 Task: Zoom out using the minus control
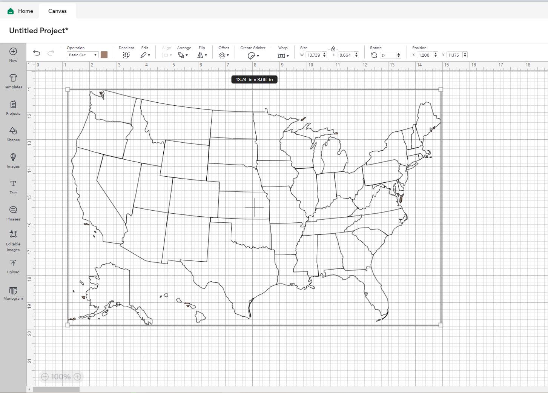click(45, 376)
